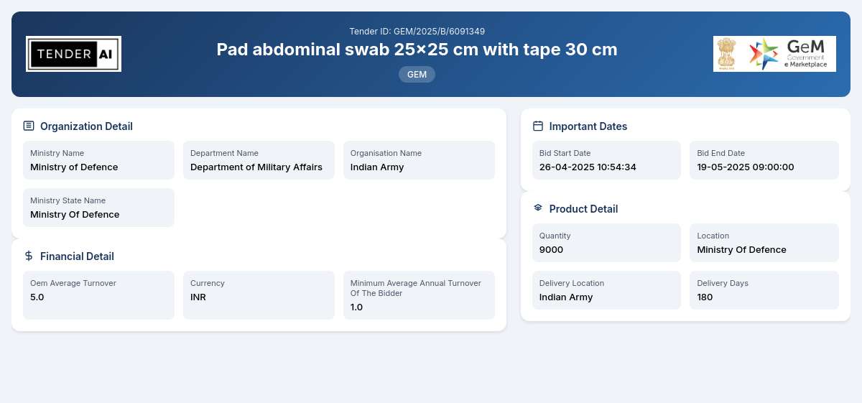This screenshot has width=862, height=403.
Task: Click the Indian Army organisation name card
Action: [x=419, y=160]
